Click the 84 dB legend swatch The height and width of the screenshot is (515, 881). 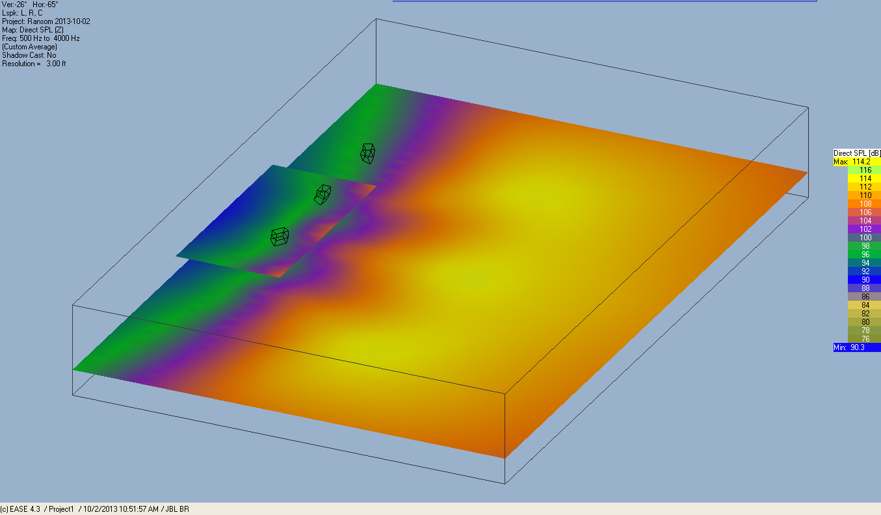click(x=865, y=305)
